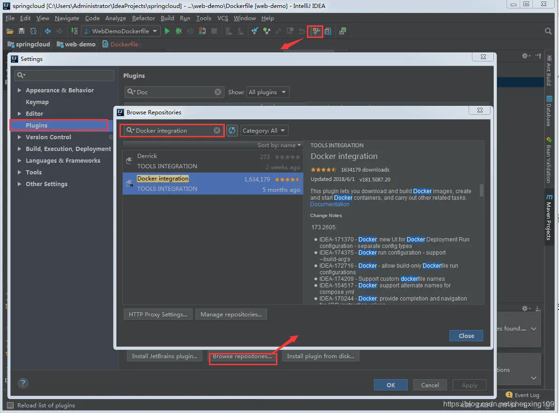The height and width of the screenshot is (413, 559).
Task: Open the File menu
Action: coord(10,18)
